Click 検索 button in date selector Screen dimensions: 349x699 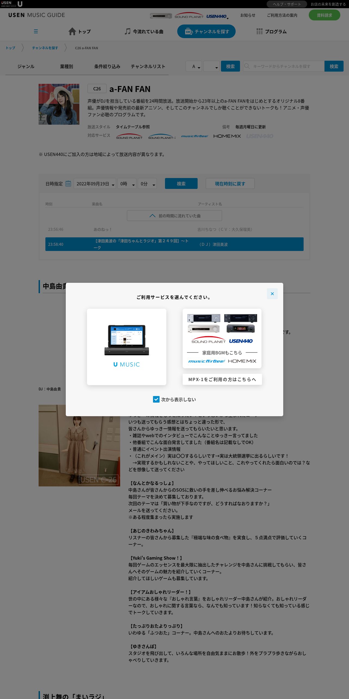click(x=181, y=183)
